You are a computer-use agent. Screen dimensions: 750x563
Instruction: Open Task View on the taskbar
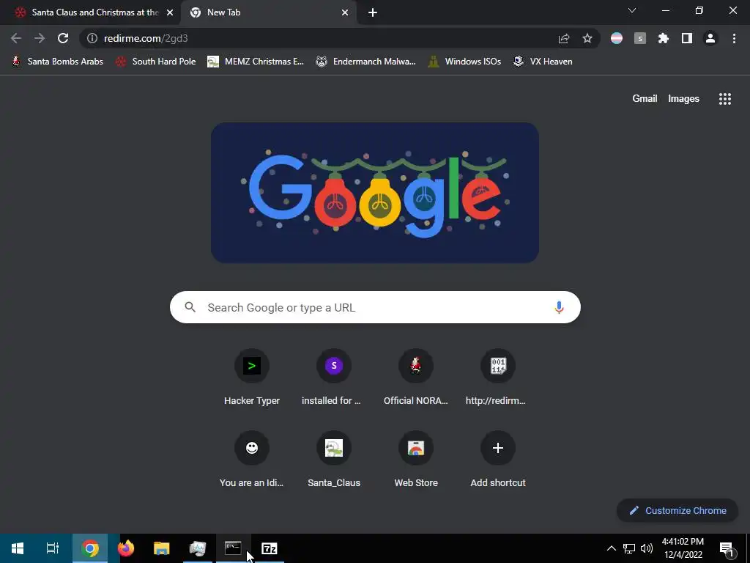tap(53, 548)
